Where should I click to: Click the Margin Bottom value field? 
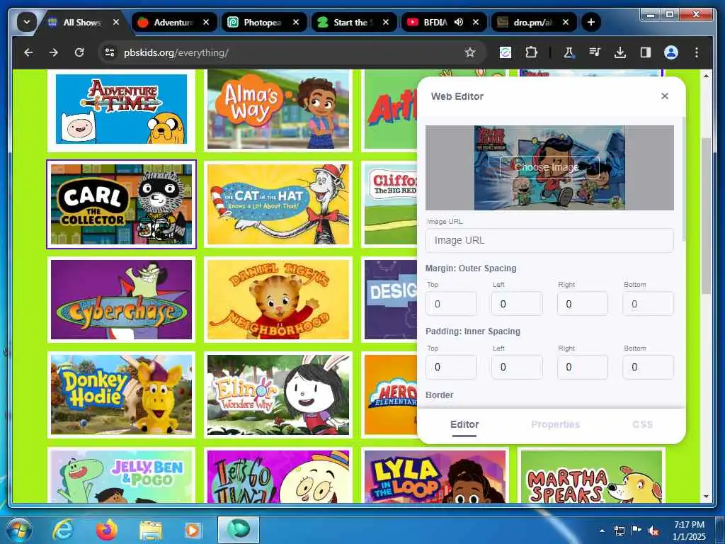[x=649, y=304]
